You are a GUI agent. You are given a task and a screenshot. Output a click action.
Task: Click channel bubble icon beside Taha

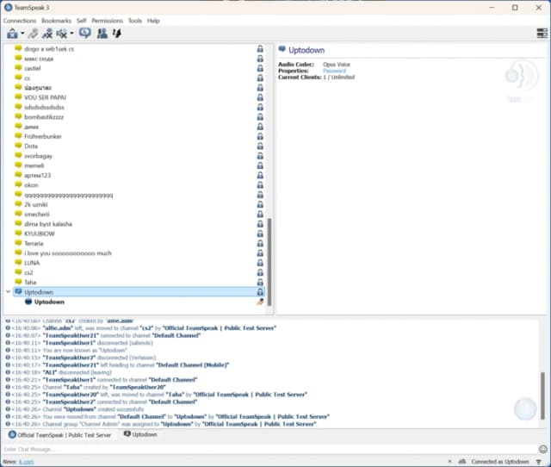pyautogui.click(x=18, y=282)
